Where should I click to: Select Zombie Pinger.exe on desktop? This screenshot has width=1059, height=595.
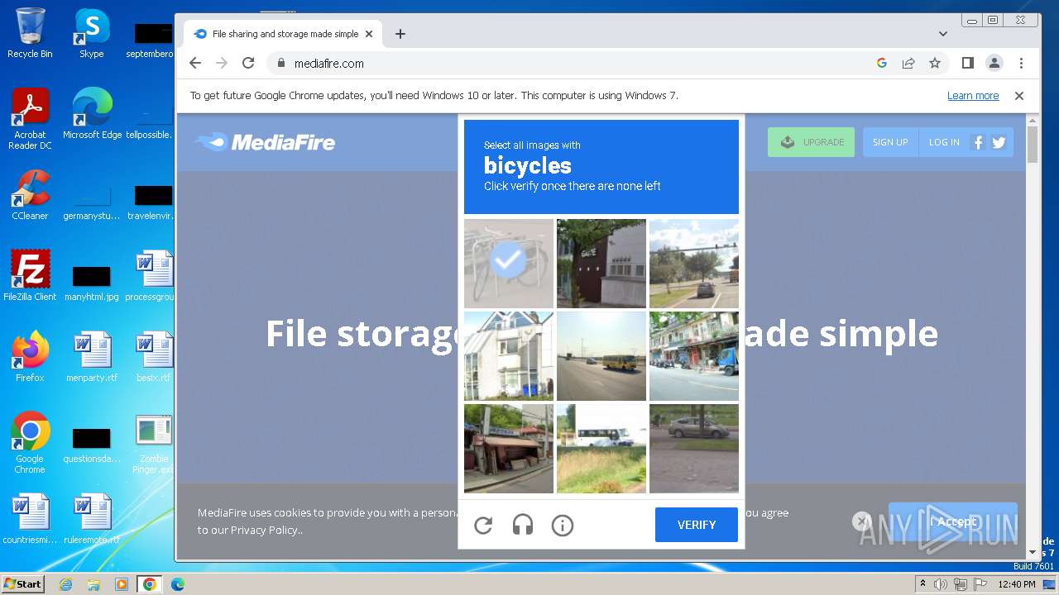[x=154, y=444]
